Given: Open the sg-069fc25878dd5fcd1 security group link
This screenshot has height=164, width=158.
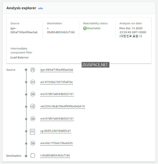Looking at the screenshot, I should (x=56, y=131).
